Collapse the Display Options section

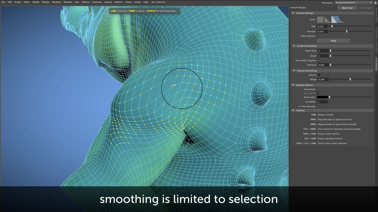click(x=293, y=85)
